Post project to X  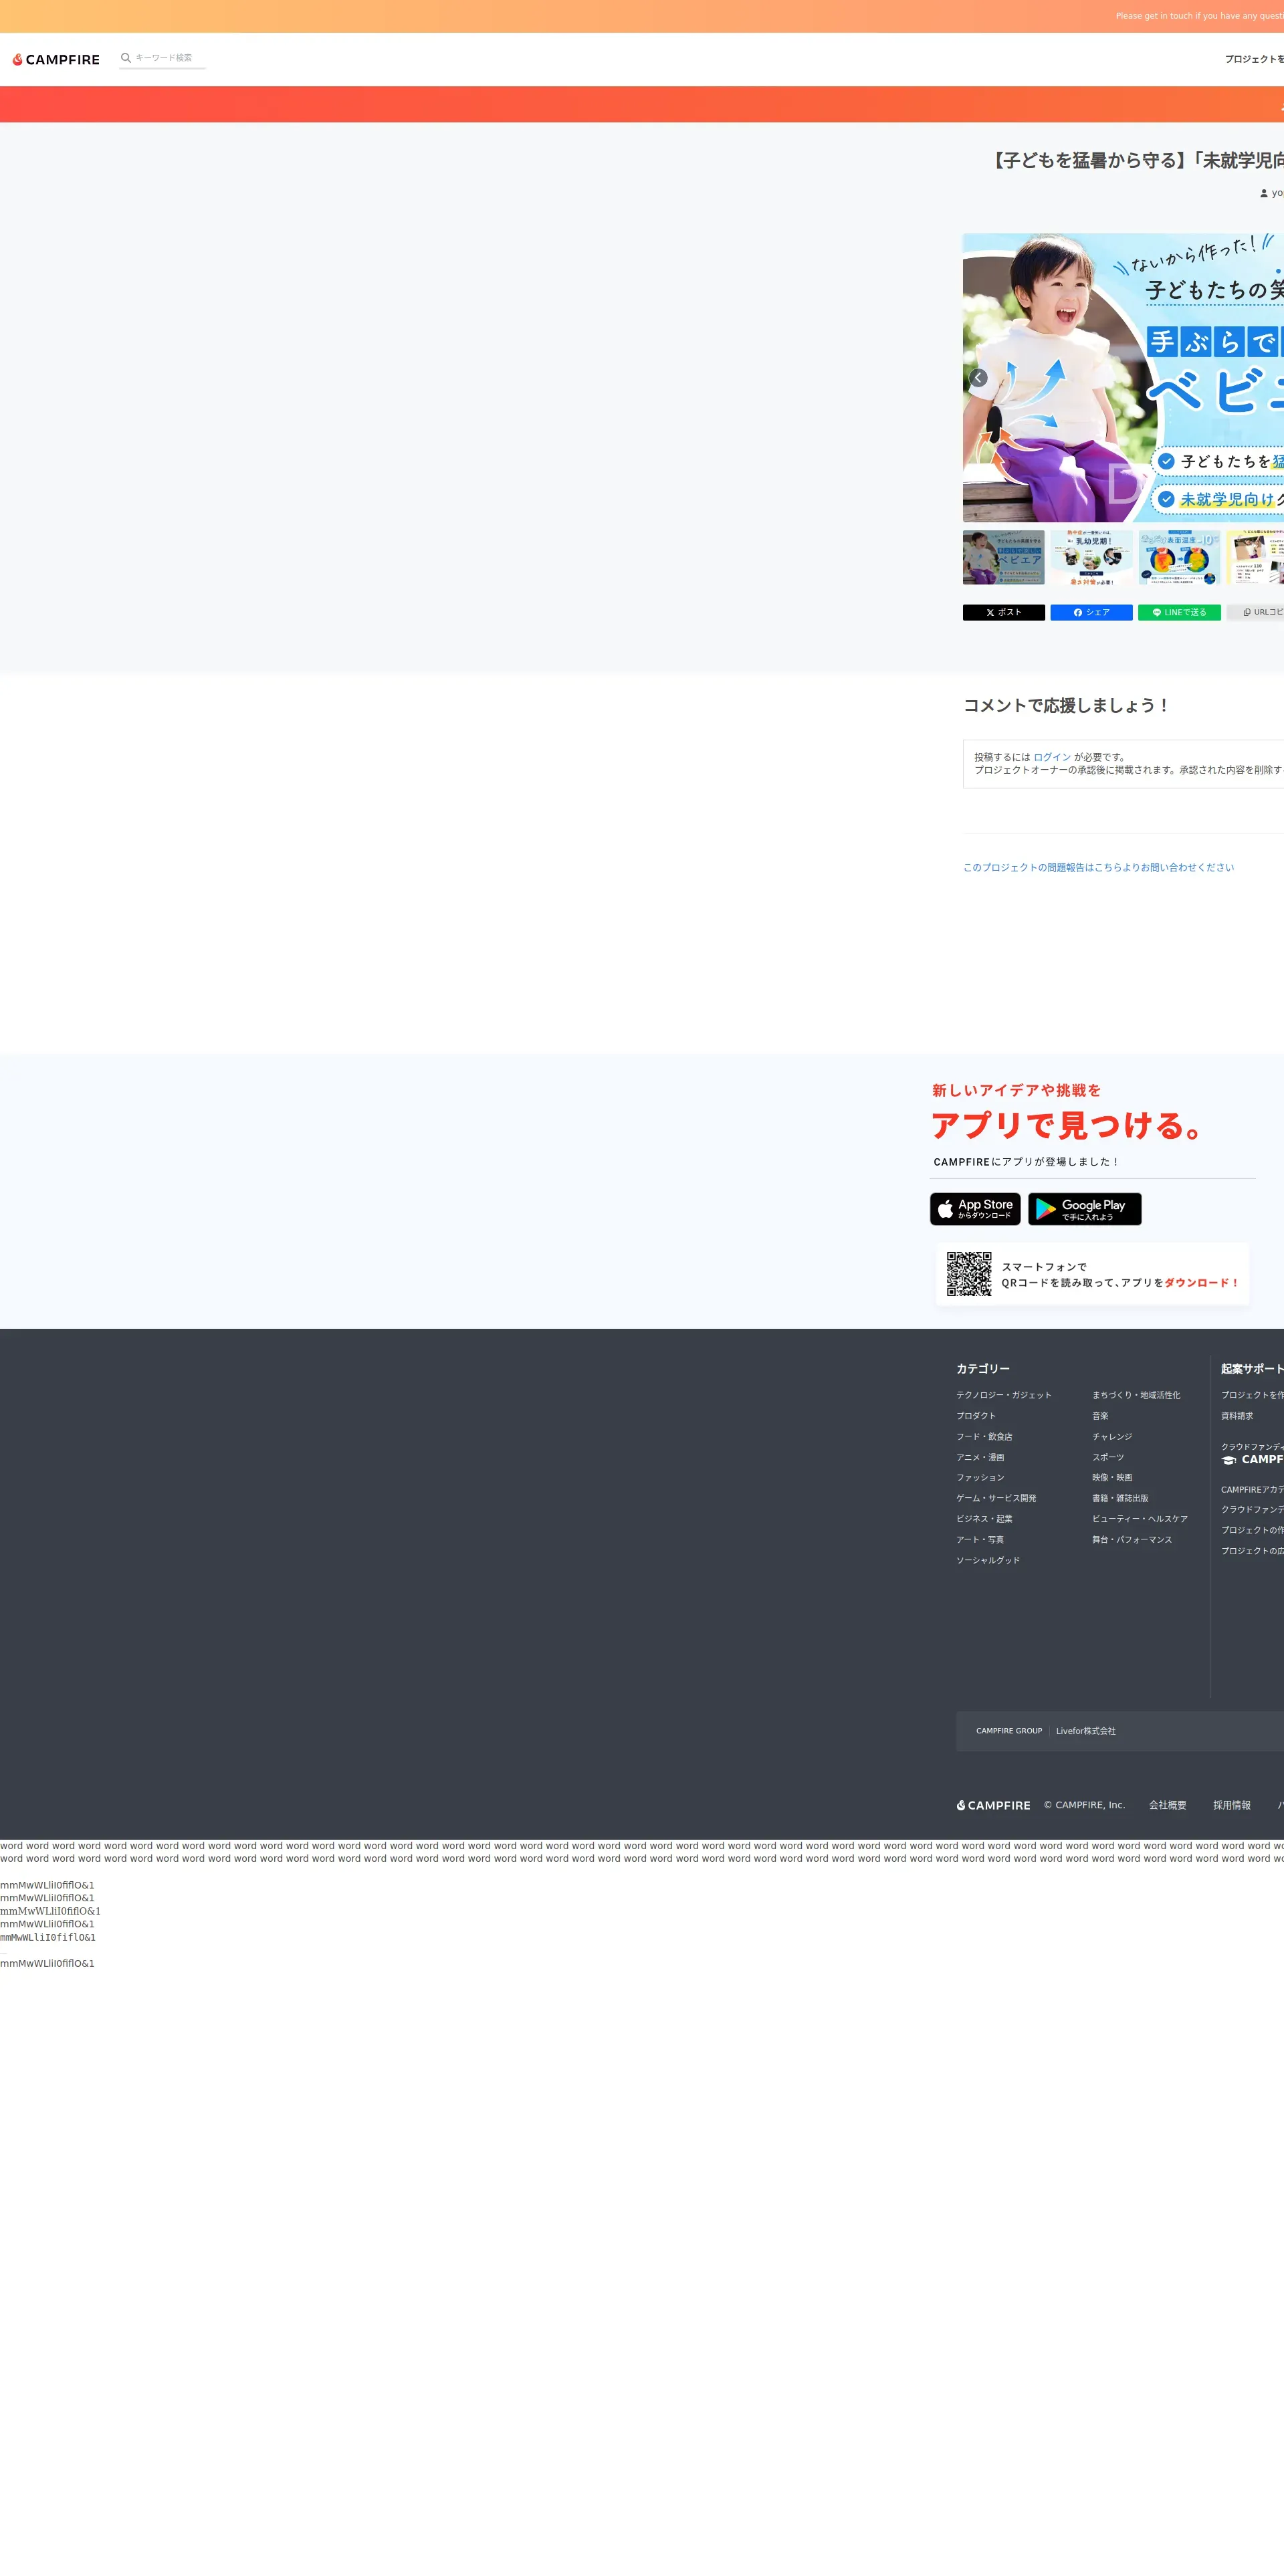[1003, 612]
